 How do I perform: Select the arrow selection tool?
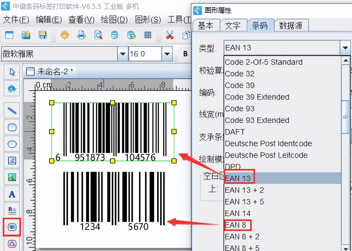pos(12,71)
